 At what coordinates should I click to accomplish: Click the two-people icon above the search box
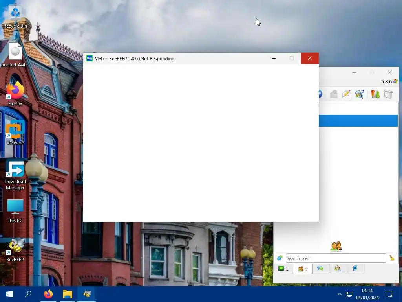coord(336,246)
